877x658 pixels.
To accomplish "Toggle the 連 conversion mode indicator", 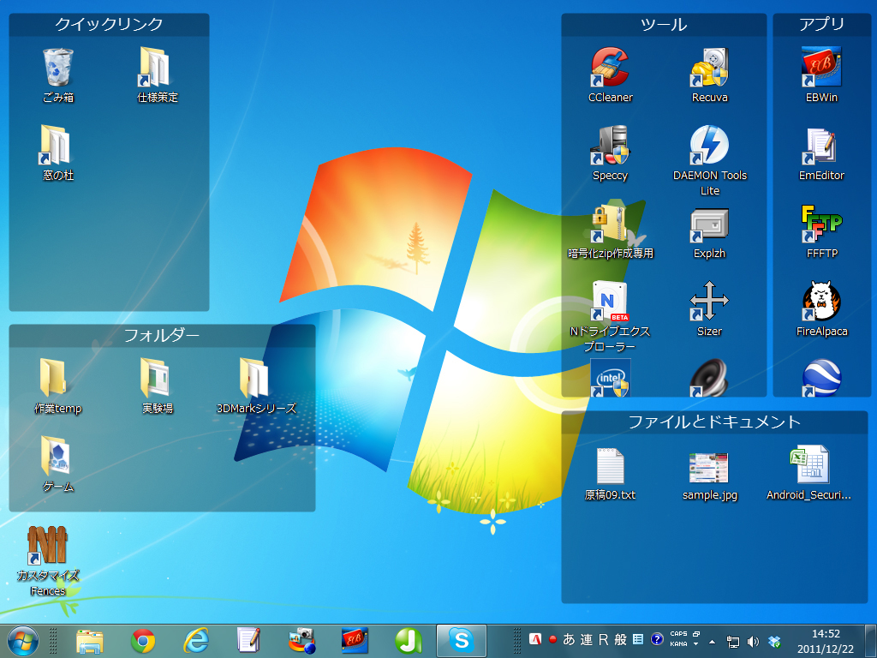I will [x=586, y=639].
